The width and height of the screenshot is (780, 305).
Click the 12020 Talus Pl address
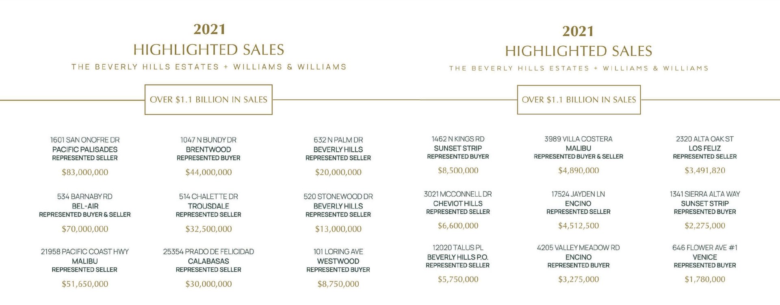pos(458,248)
